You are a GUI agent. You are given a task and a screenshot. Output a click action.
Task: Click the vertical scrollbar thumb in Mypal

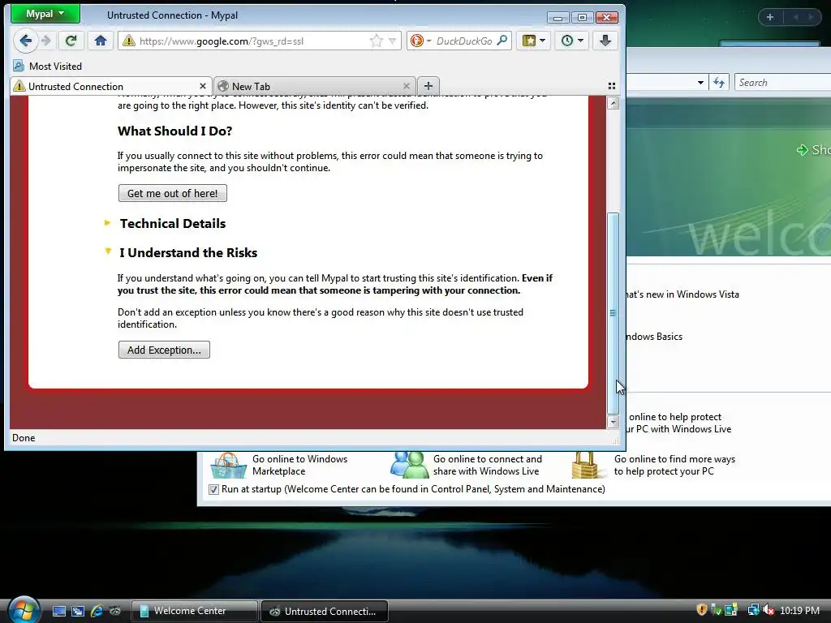(x=614, y=313)
